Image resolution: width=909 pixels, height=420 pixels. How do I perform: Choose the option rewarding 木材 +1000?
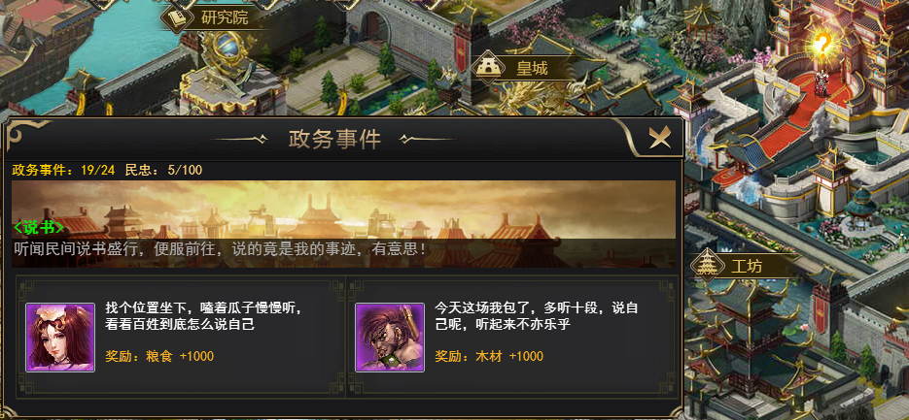coord(511,338)
